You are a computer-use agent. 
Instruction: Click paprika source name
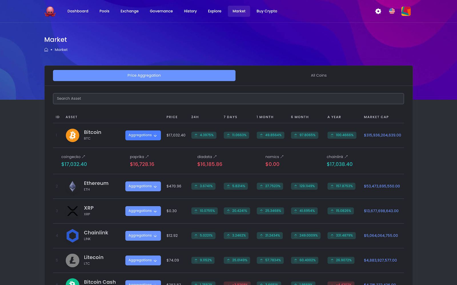[x=137, y=157]
